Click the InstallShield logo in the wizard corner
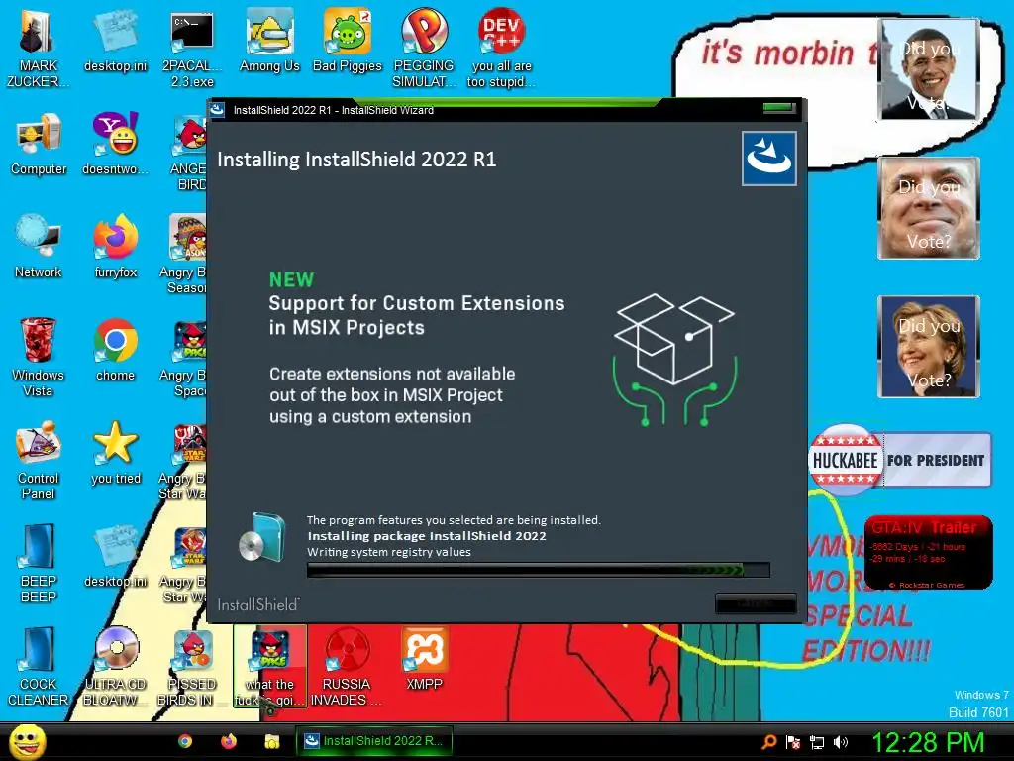The height and width of the screenshot is (761, 1014). (x=768, y=159)
